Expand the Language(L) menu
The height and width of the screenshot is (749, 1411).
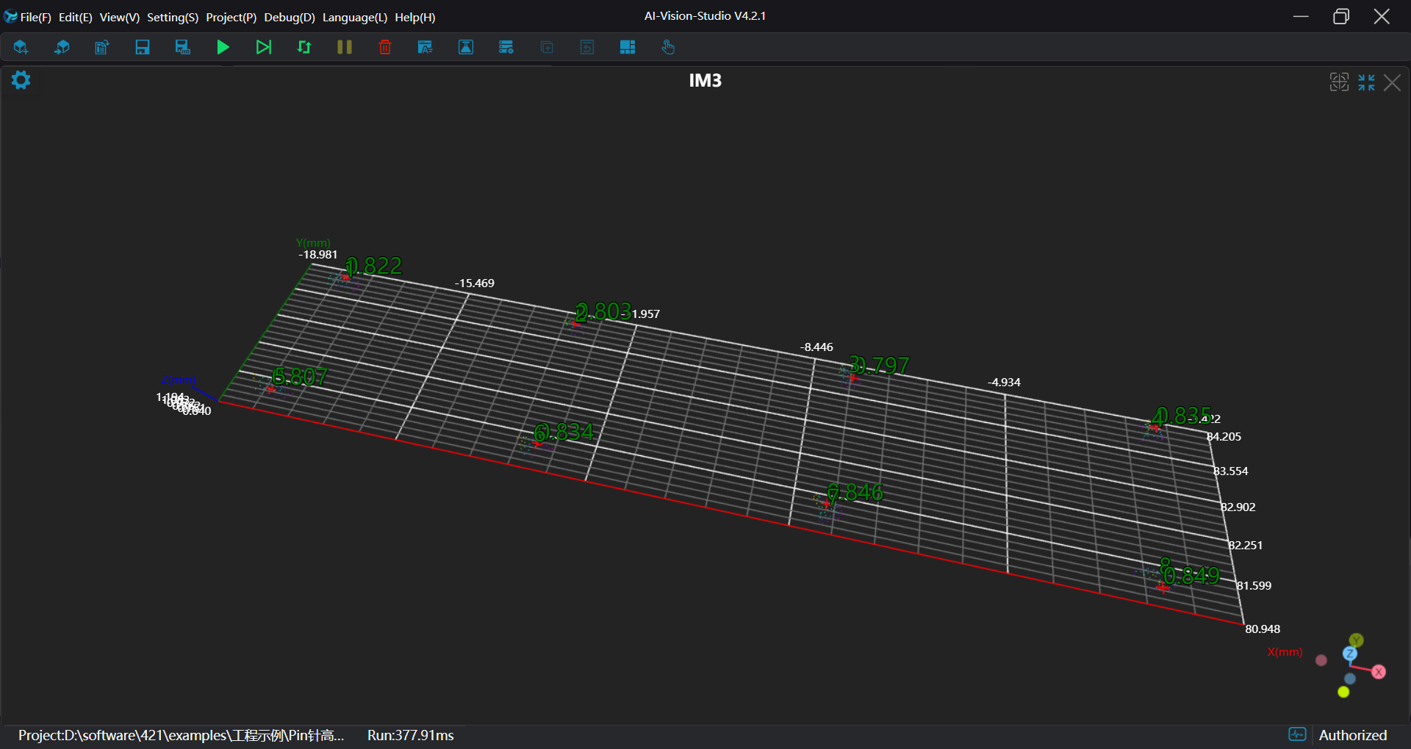click(354, 17)
